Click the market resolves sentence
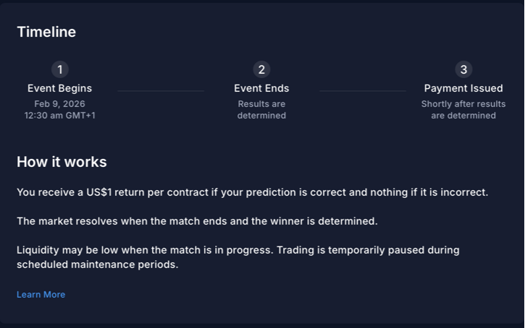525x328 pixels. click(x=197, y=221)
